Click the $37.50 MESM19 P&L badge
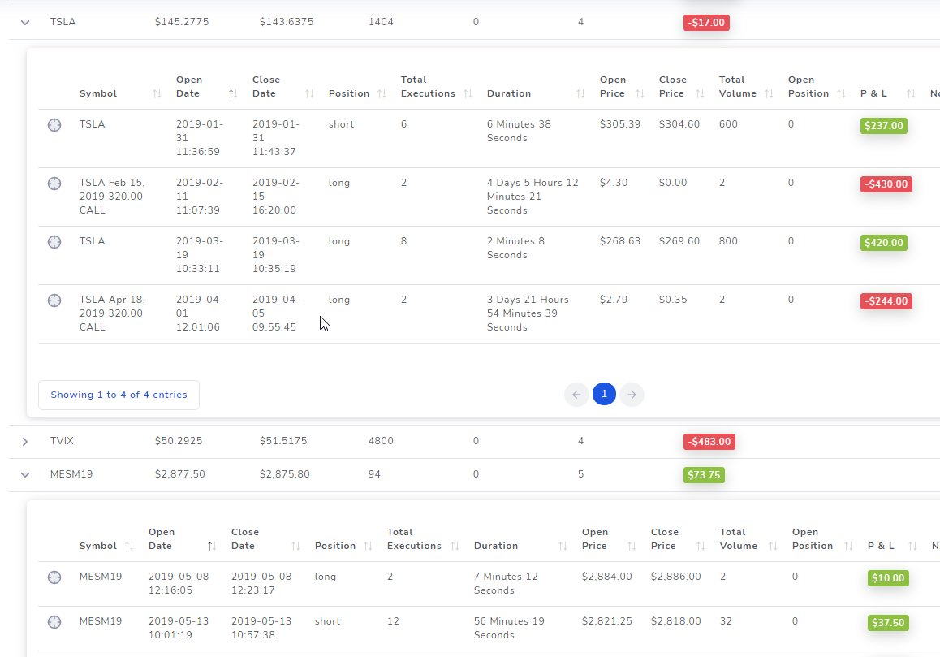Viewport: 940px width, 657px height. click(x=888, y=623)
